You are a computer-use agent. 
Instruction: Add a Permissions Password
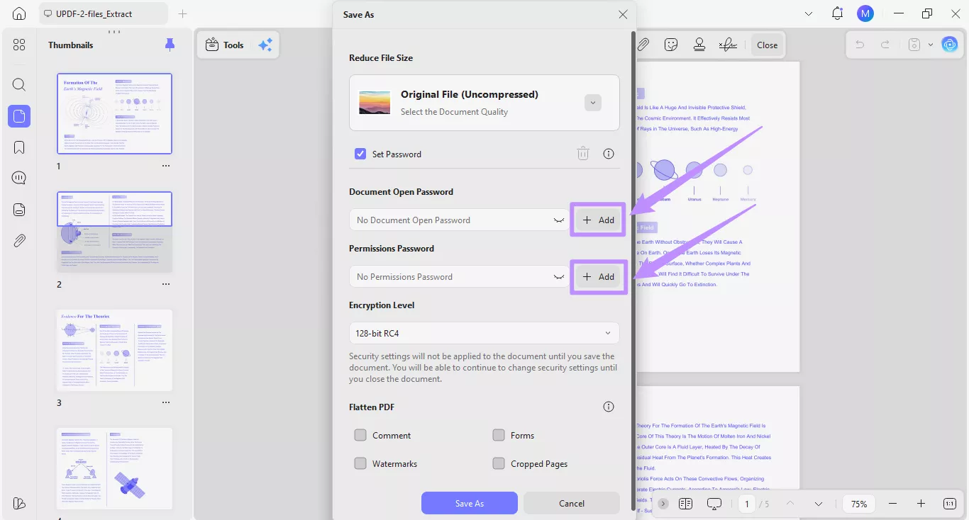tap(598, 276)
